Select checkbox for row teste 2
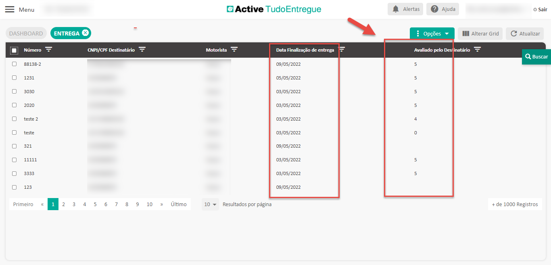The image size is (551, 265). point(14,119)
